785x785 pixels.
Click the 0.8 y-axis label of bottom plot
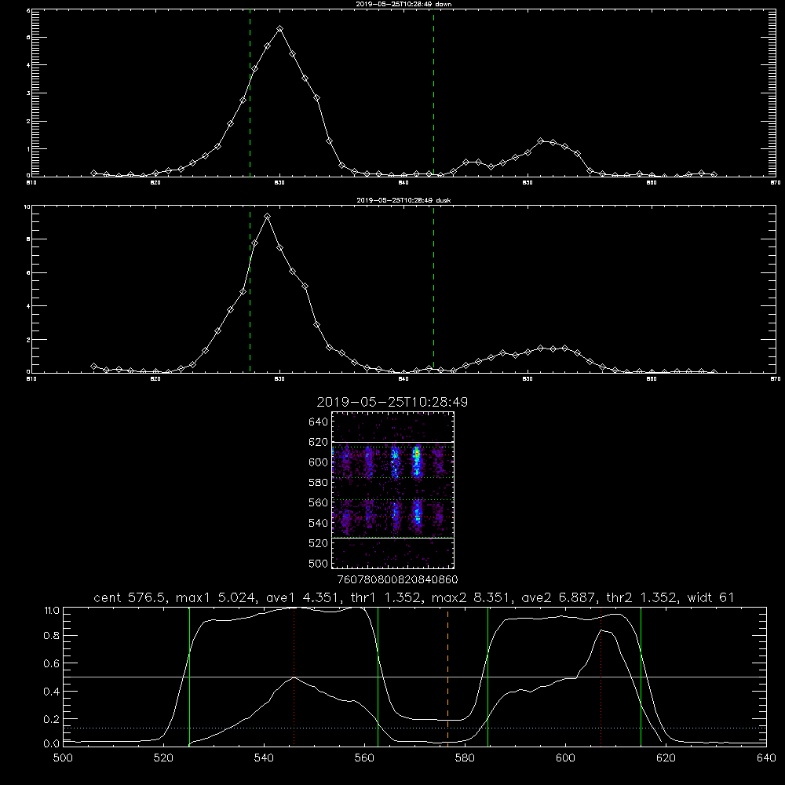pos(52,636)
